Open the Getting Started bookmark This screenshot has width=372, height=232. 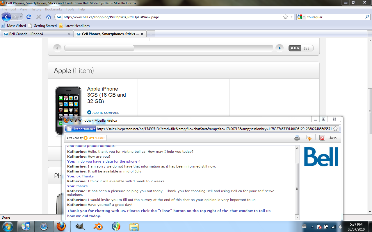pyautogui.click(x=42, y=26)
